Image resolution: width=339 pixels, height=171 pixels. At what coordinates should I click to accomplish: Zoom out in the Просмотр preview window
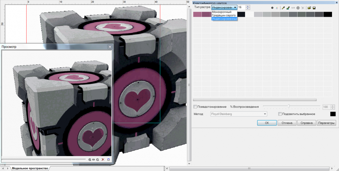click(x=98, y=159)
